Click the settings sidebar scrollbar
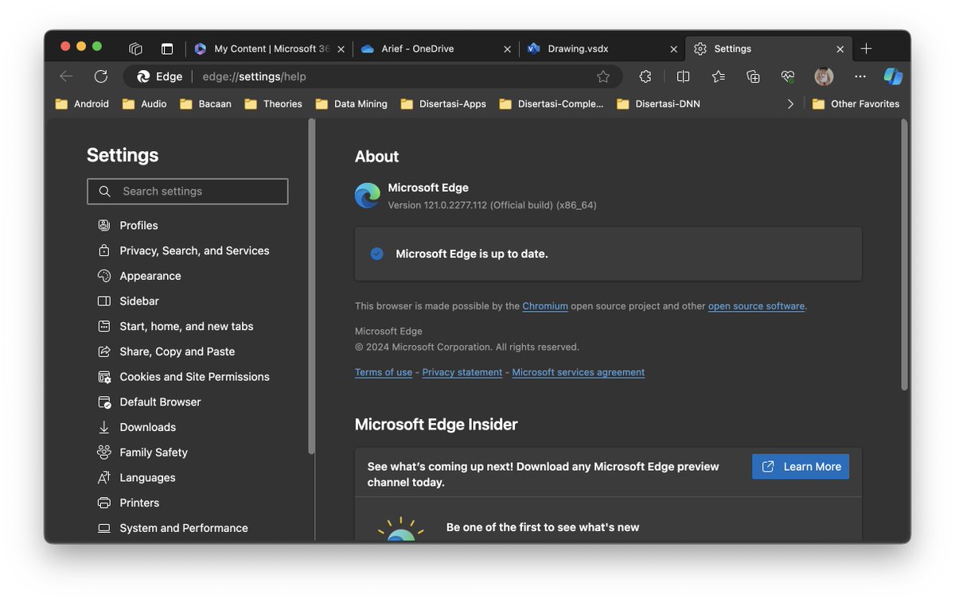The width and height of the screenshot is (955, 602). tap(311, 286)
